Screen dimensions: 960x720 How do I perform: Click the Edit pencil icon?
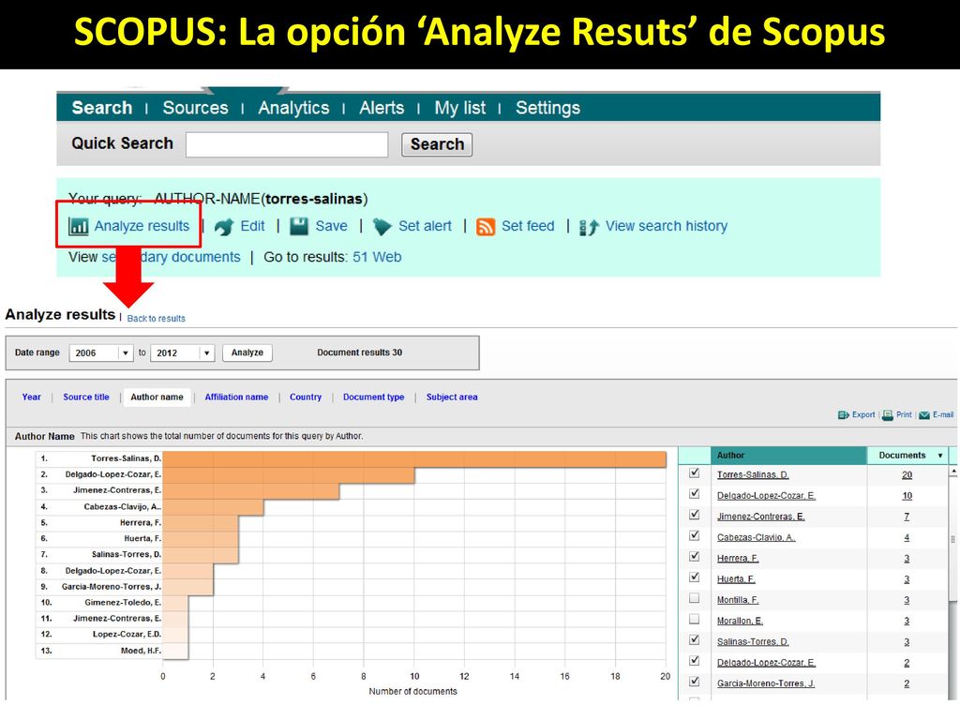coord(224,227)
